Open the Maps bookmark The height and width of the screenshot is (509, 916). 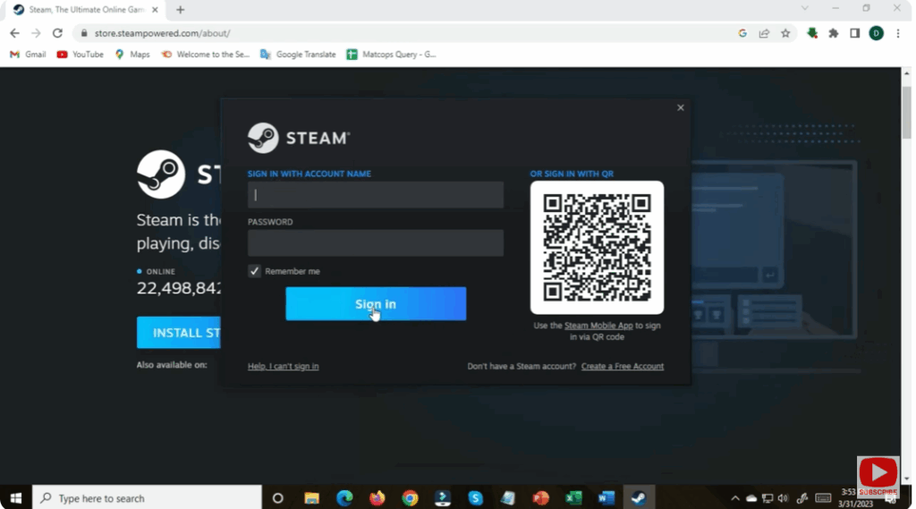[132, 55]
